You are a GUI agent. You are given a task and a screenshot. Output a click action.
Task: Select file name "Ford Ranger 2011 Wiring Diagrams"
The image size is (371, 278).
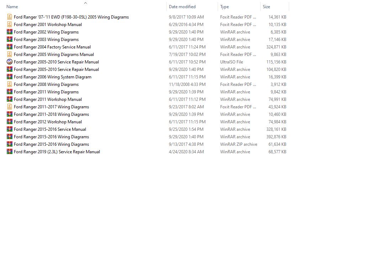(46, 92)
